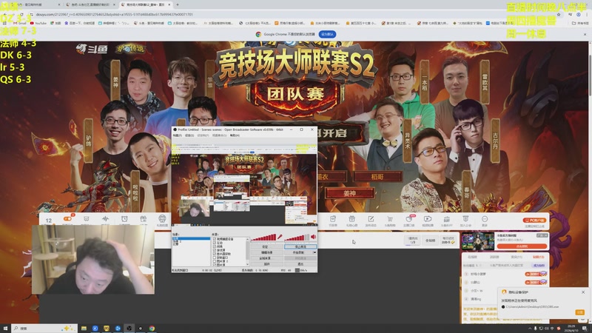Click the 姜神 red banner button
Screen dimensions: 592x333
349,193
